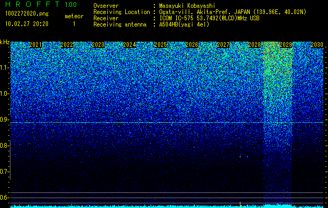Click the 2028 time marker
The height and width of the screenshot is (208, 328).
254,45
